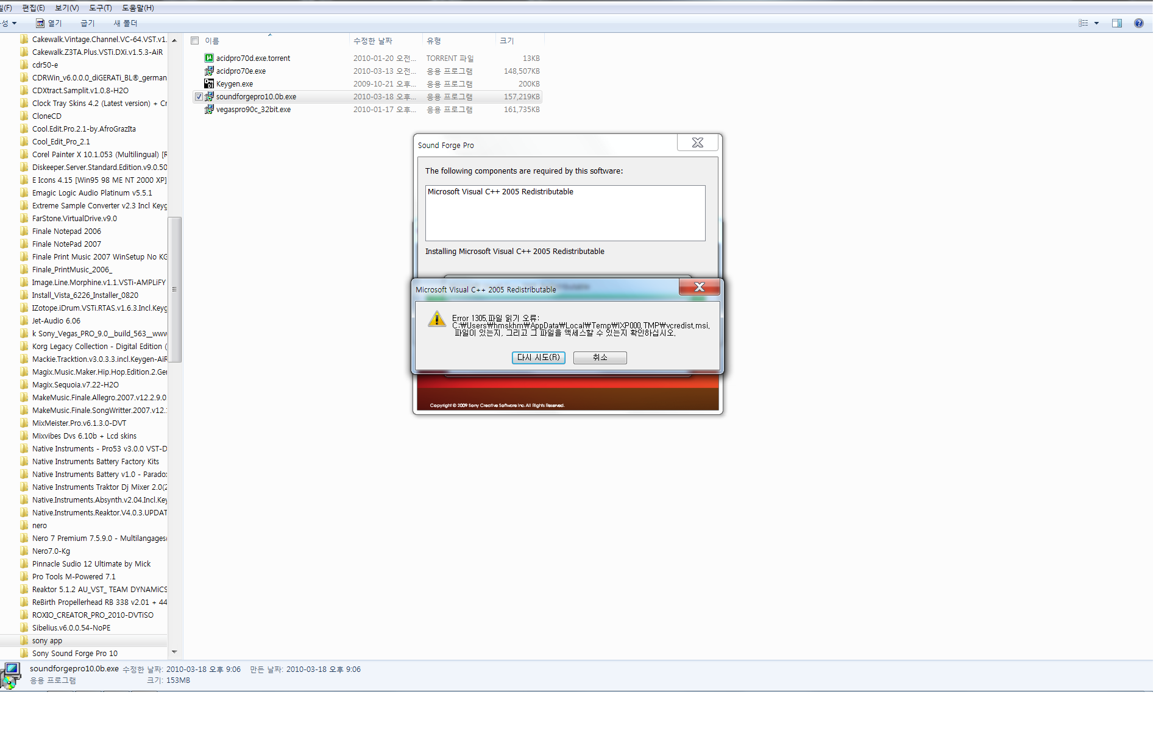Select the Emagic Logic Audio Platinum folder
The height and width of the screenshot is (731, 1170).
coord(92,192)
